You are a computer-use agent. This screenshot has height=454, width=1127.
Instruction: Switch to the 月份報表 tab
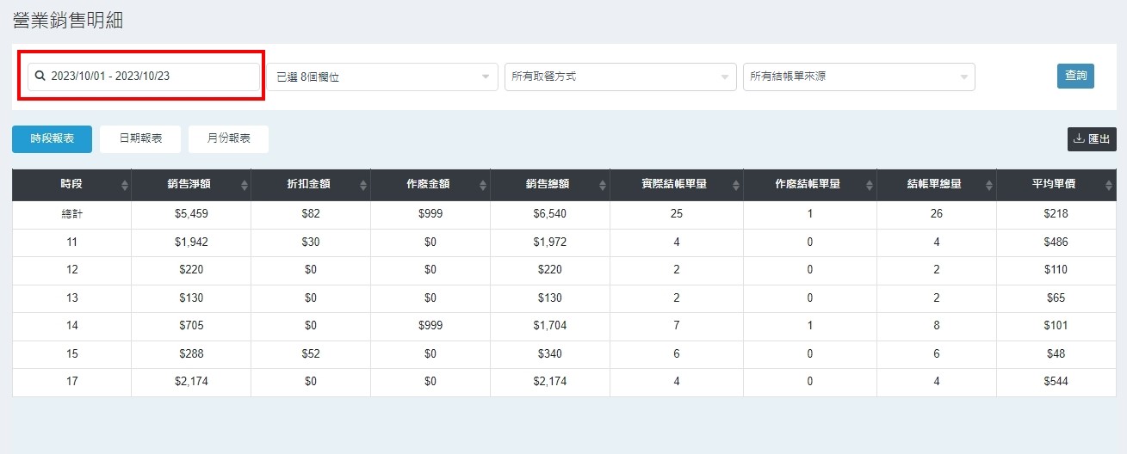pos(228,138)
